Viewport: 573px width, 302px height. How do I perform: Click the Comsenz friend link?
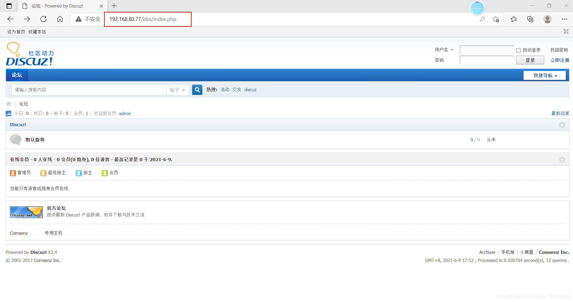click(x=19, y=233)
